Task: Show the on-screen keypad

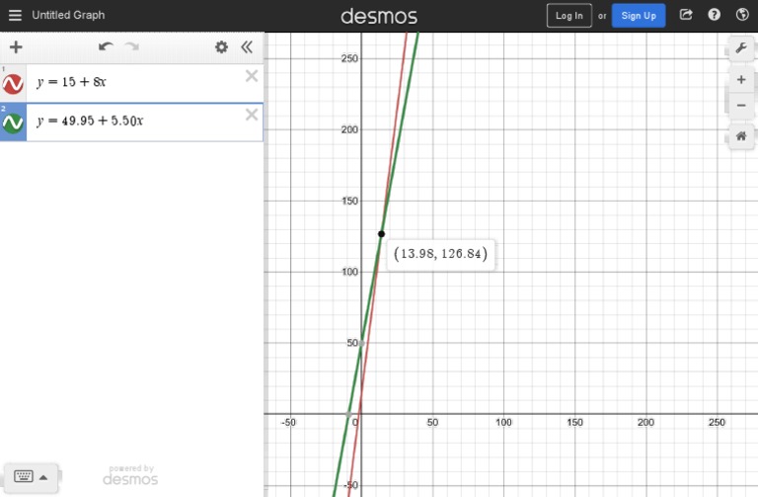Action: 24,476
